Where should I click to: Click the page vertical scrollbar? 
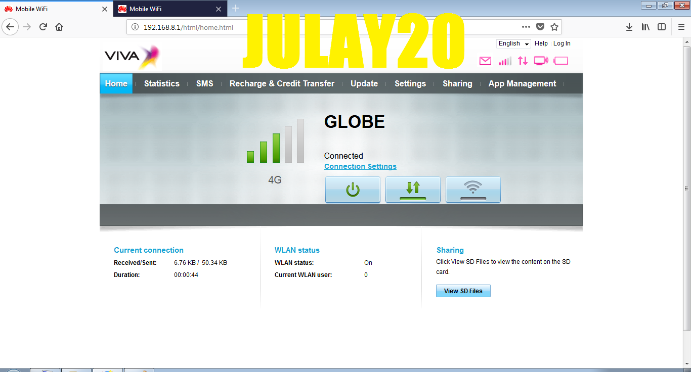686,188
